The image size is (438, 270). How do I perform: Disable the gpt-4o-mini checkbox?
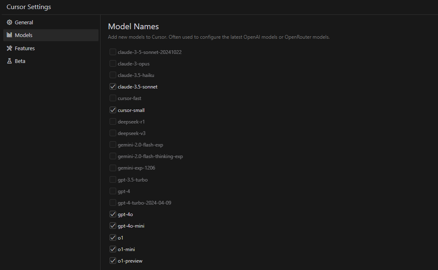click(x=113, y=226)
